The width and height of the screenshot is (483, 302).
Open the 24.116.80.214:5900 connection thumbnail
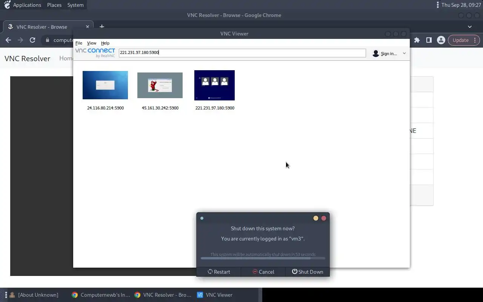coord(105,85)
